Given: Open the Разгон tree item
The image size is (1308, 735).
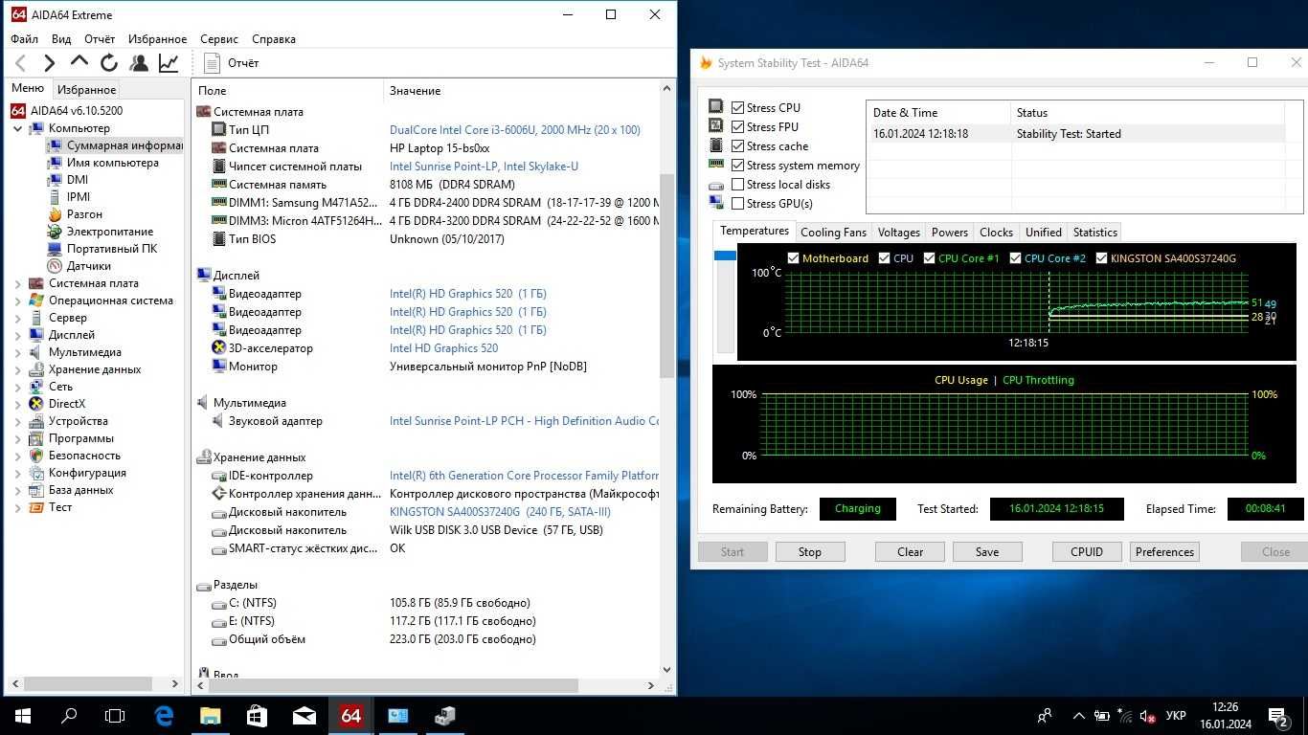Looking at the screenshot, I should [x=76, y=214].
